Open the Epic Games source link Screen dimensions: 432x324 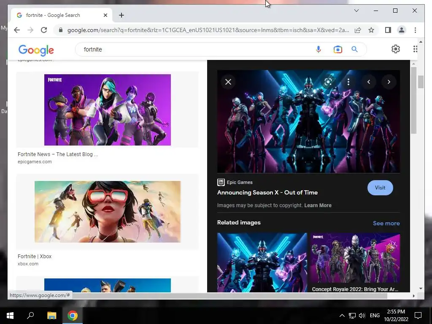pyautogui.click(x=235, y=182)
